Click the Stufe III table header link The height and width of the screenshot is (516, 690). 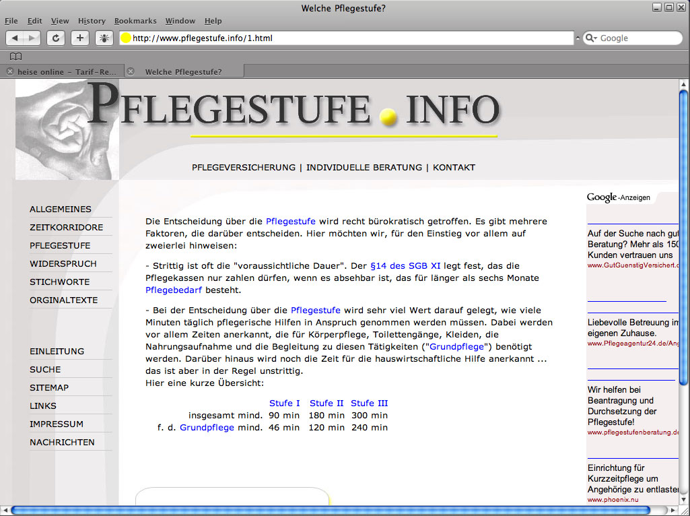pyautogui.click(x=369, y=404)
